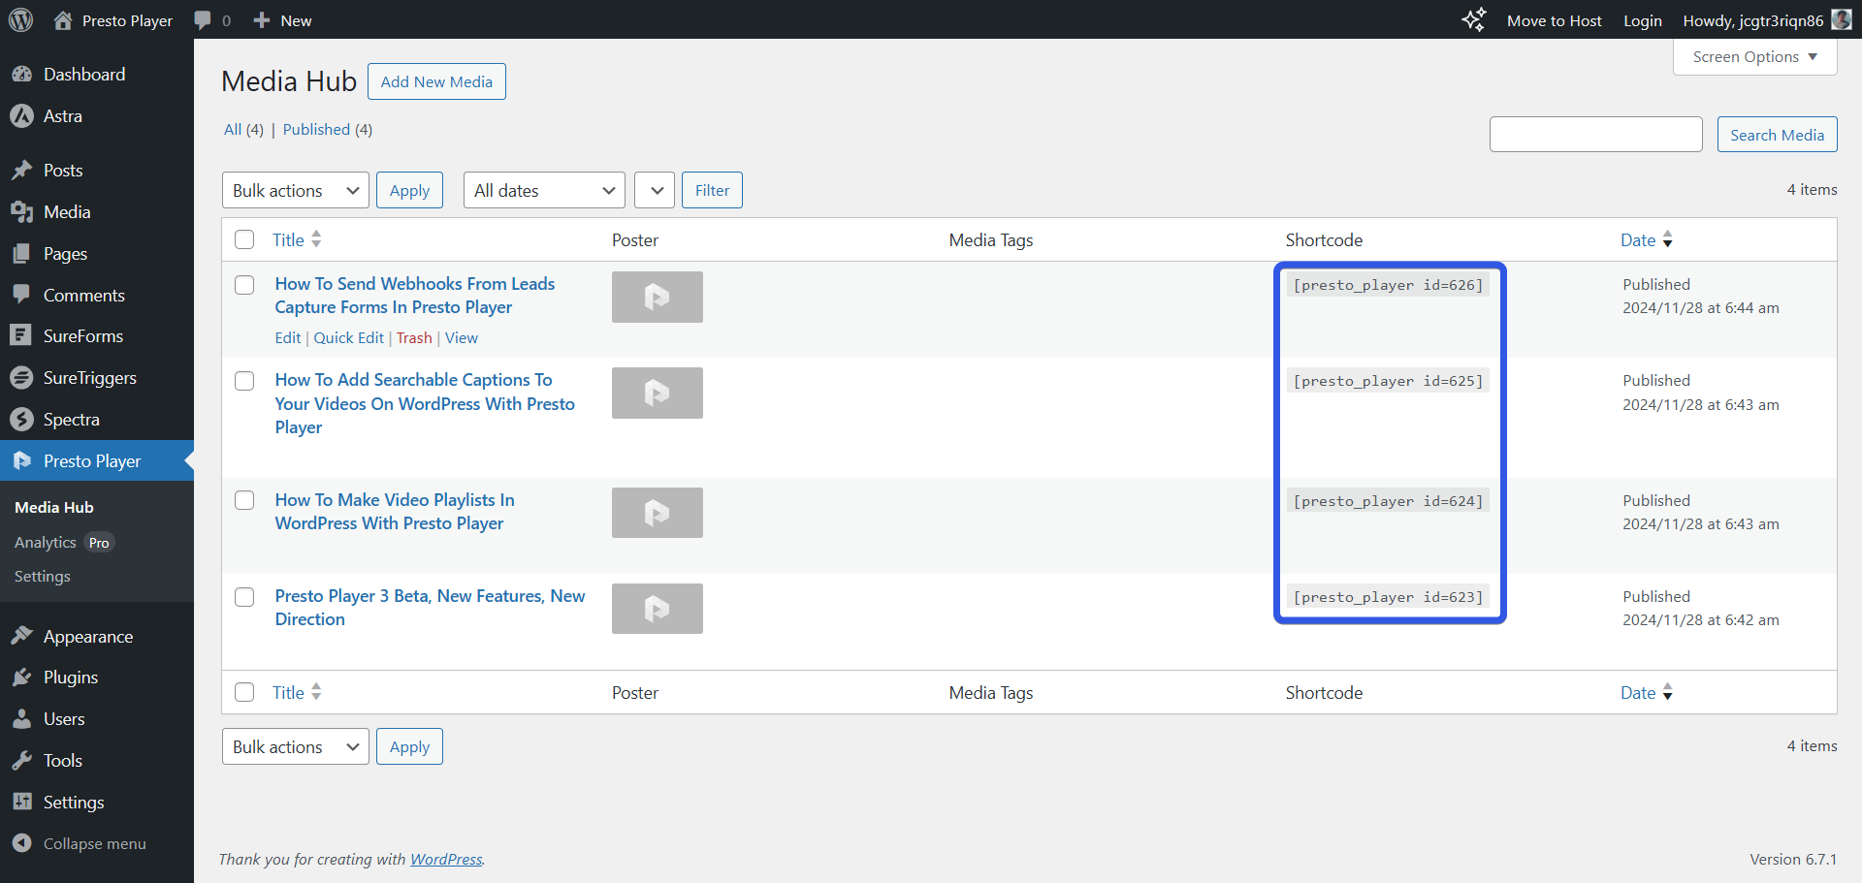Click the search media input field
1862x883 pixels.
(x=1595, y=135)
